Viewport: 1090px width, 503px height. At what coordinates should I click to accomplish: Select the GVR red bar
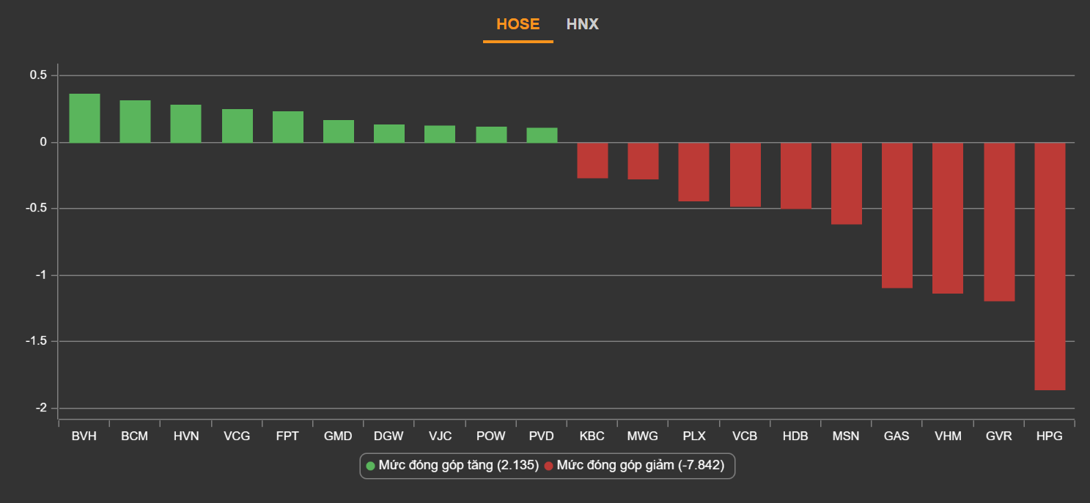coord(998,221)
